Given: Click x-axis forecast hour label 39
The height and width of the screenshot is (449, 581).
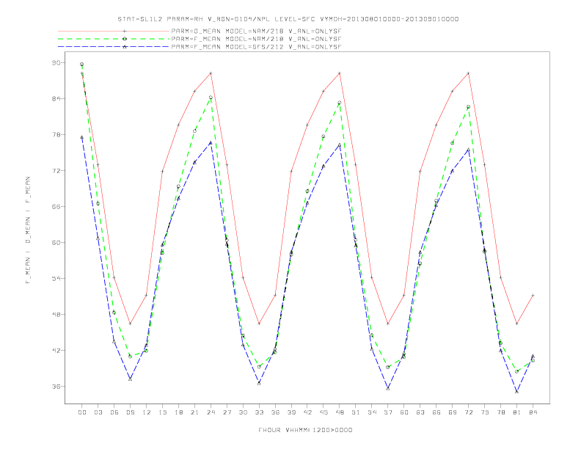Looking at the screenshot, I should point(291,412).
